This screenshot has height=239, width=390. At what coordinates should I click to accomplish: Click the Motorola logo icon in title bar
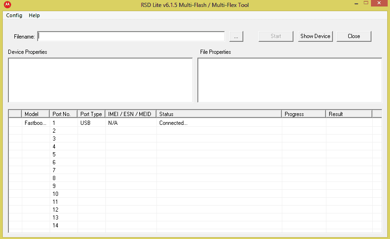[x=7, y=5]
